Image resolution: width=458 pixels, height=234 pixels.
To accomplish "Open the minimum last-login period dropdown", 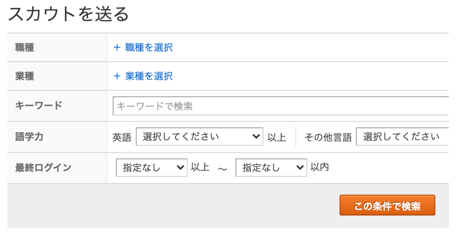I will pyautogui.click(x=151, y=167).
